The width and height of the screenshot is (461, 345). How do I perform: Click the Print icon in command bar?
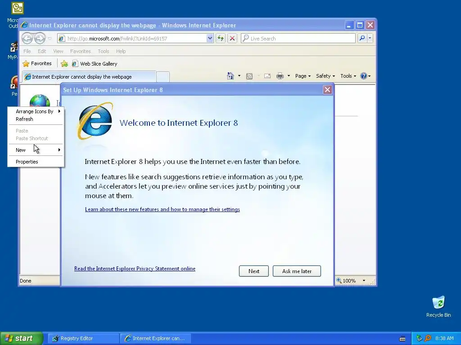pos(280,76)
